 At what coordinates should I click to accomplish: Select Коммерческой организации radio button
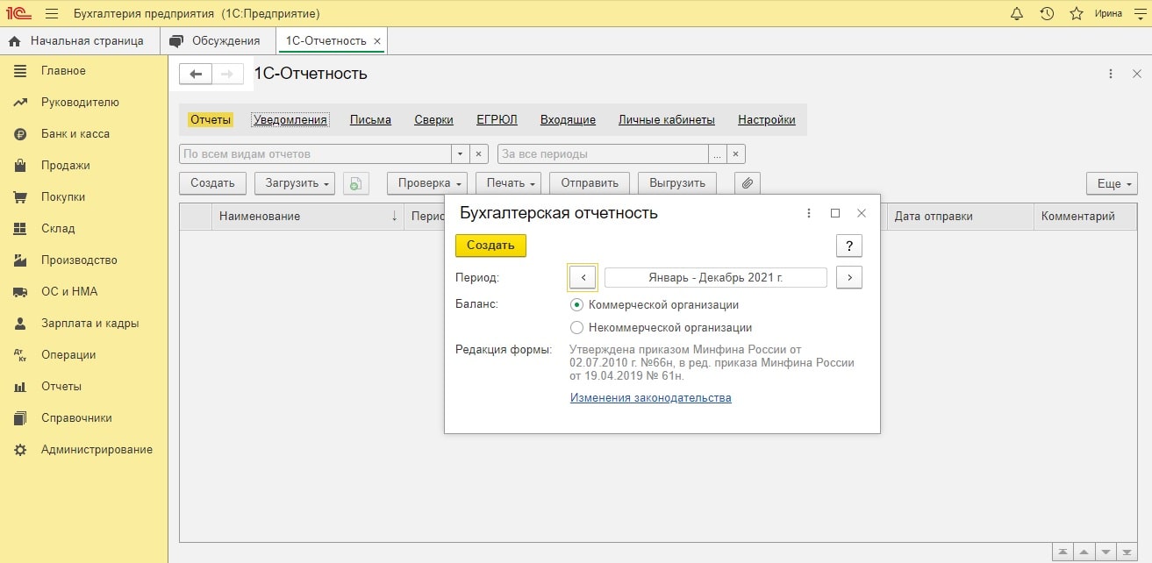point(576,305)
